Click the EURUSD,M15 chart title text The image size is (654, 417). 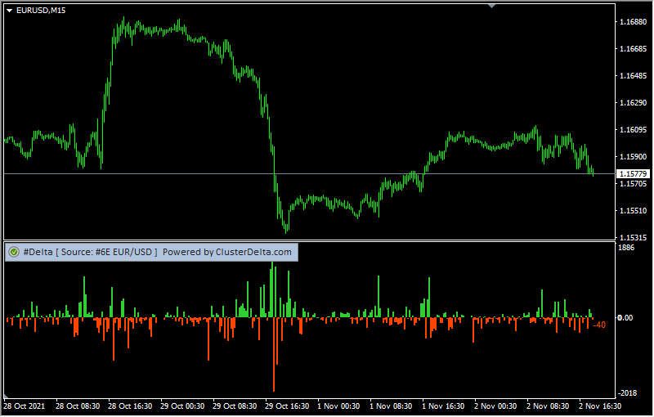coord(41,11)
